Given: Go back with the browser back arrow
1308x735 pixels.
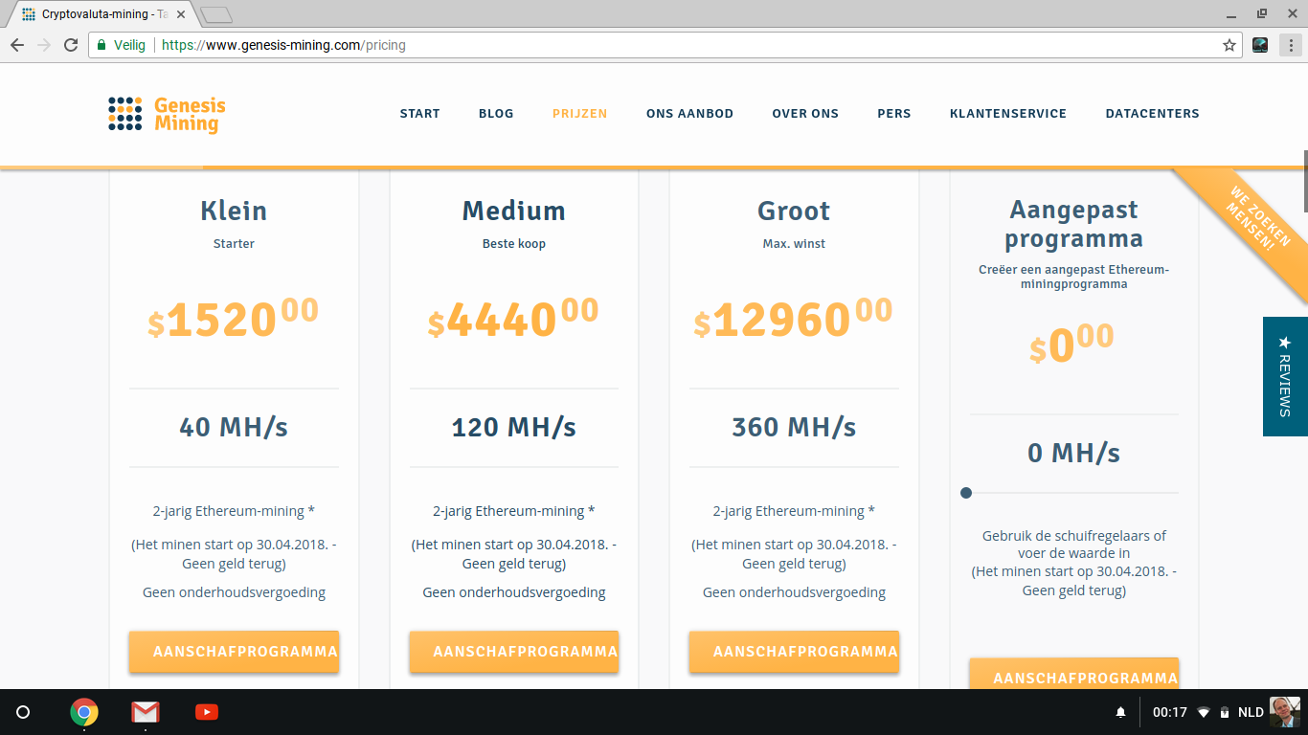Looking at the screenshot, I should [x=17, y=45].
